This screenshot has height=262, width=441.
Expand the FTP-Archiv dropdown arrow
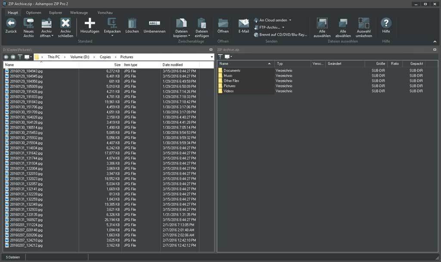pyautogui.click(x=283, y=27)
